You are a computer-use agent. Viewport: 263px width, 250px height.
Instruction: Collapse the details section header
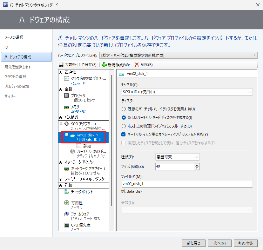pos(61,186)
